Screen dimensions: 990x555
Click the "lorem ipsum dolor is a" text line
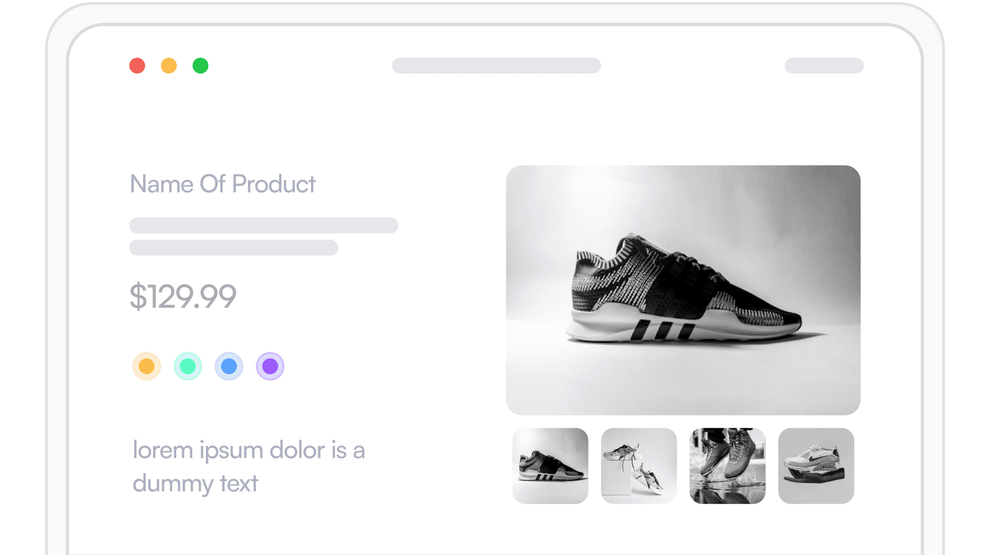pos(249,450)
